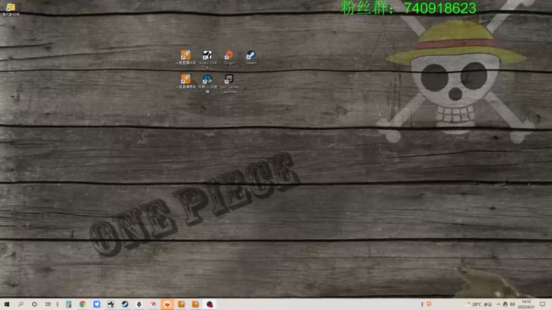Open the Origin desktop shortcut
Screen dimensions: 552x310
coord(229,57)
